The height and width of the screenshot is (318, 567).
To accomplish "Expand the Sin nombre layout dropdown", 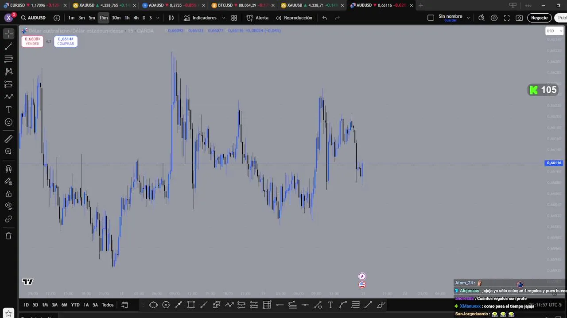I will (468, 18).
